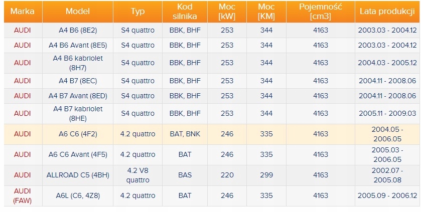
Task: Click the highlighted A6 C6 (4F2) model
Action: 78,134
